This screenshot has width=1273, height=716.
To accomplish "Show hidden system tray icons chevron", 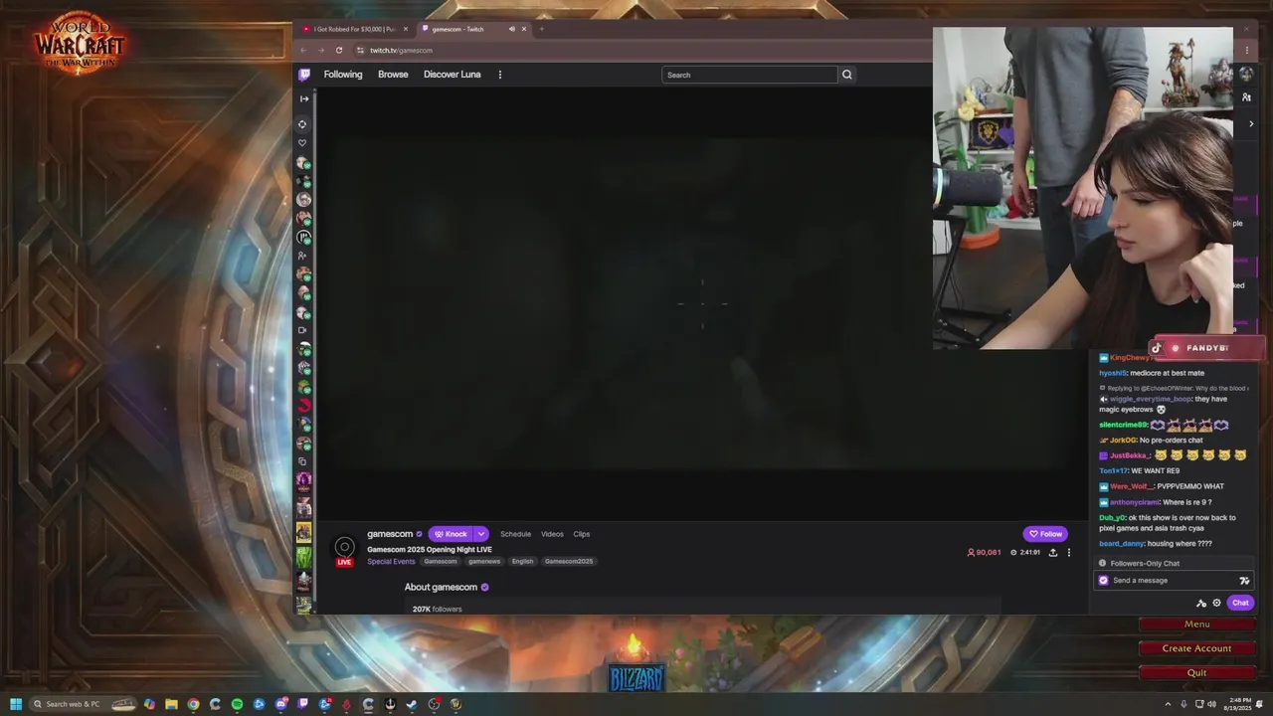I will [x=1168, y=704].
